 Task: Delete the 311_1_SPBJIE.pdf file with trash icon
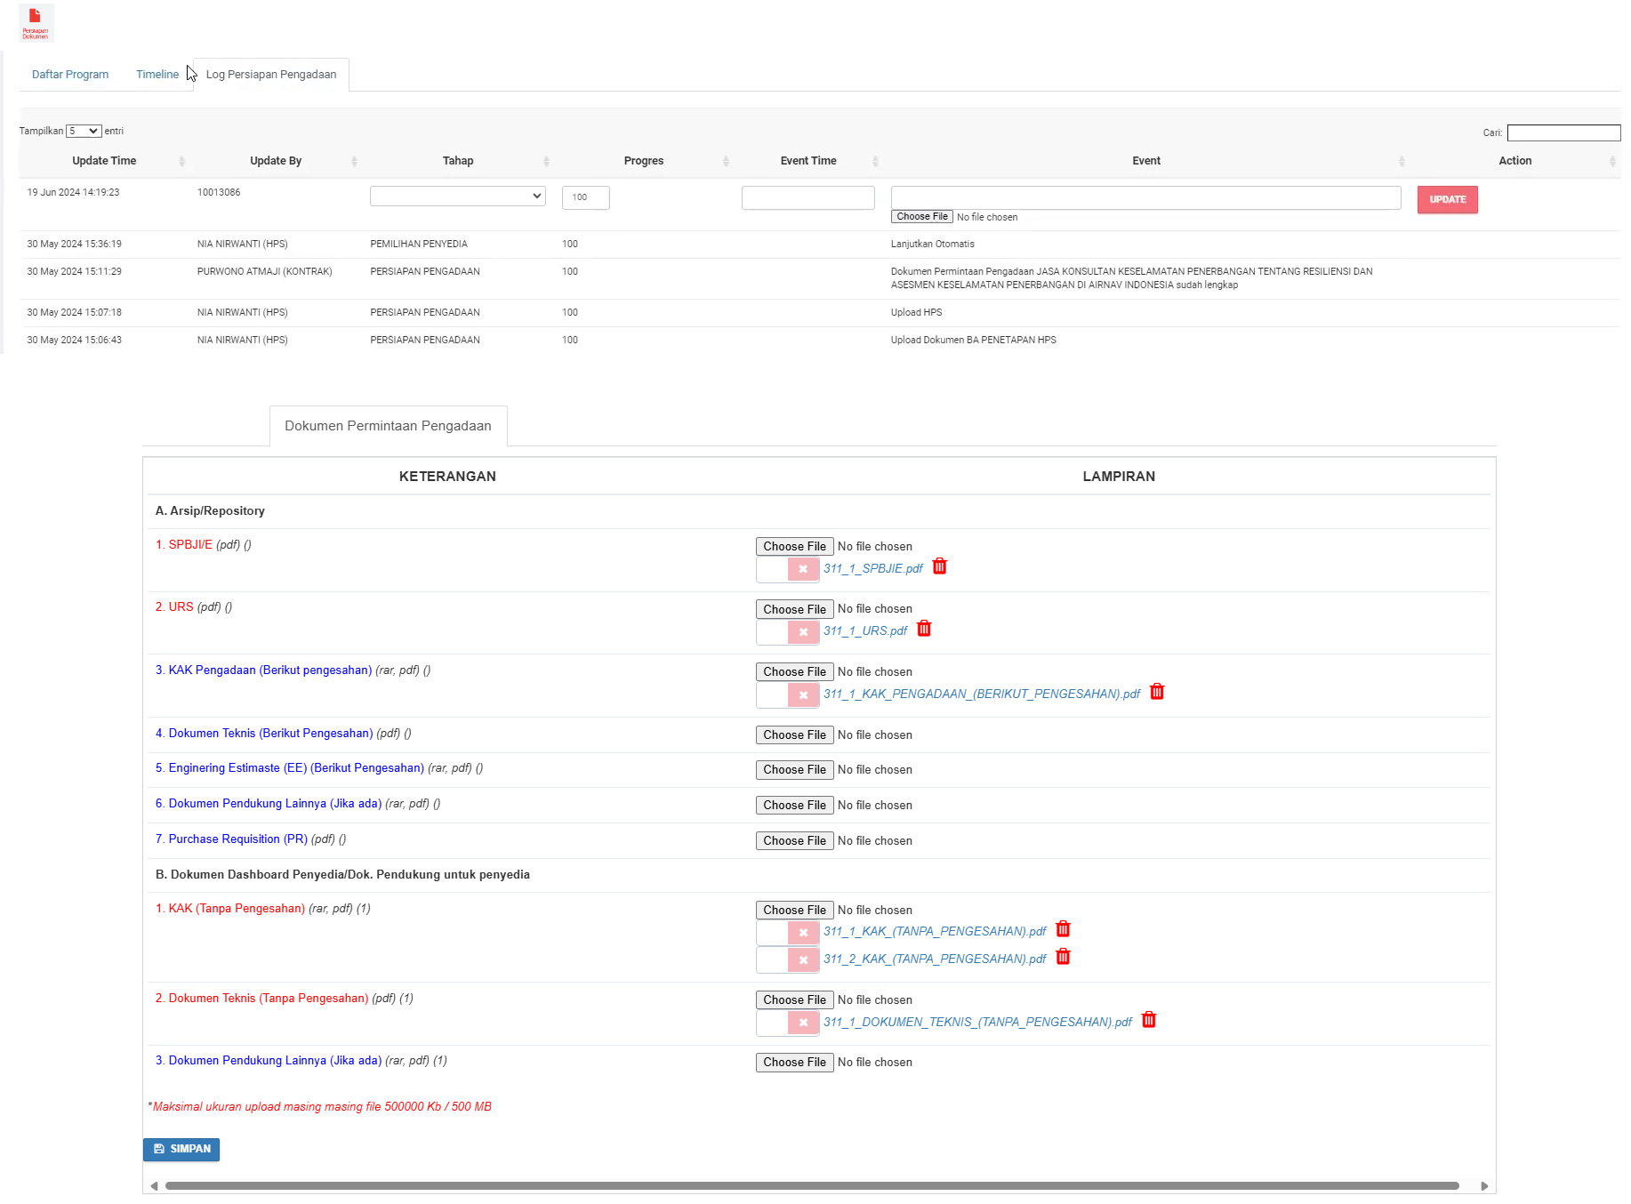click(x=939, y=567)
